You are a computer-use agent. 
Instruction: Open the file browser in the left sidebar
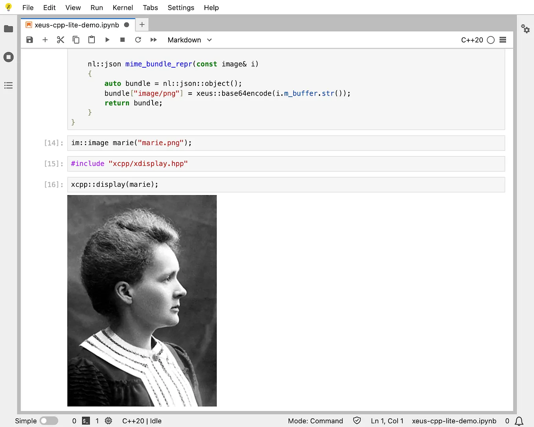click(x=8, y=29)
